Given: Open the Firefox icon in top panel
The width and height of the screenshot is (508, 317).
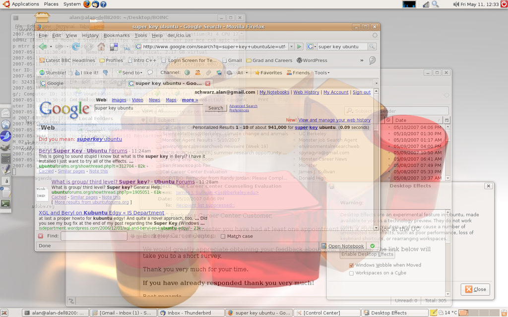Looking at the screenshot, I should (x=87, y=4).
